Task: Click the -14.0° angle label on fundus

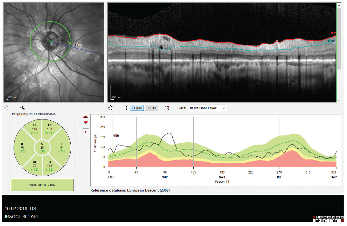Action: pyautogui.click(x=77, y=45)
